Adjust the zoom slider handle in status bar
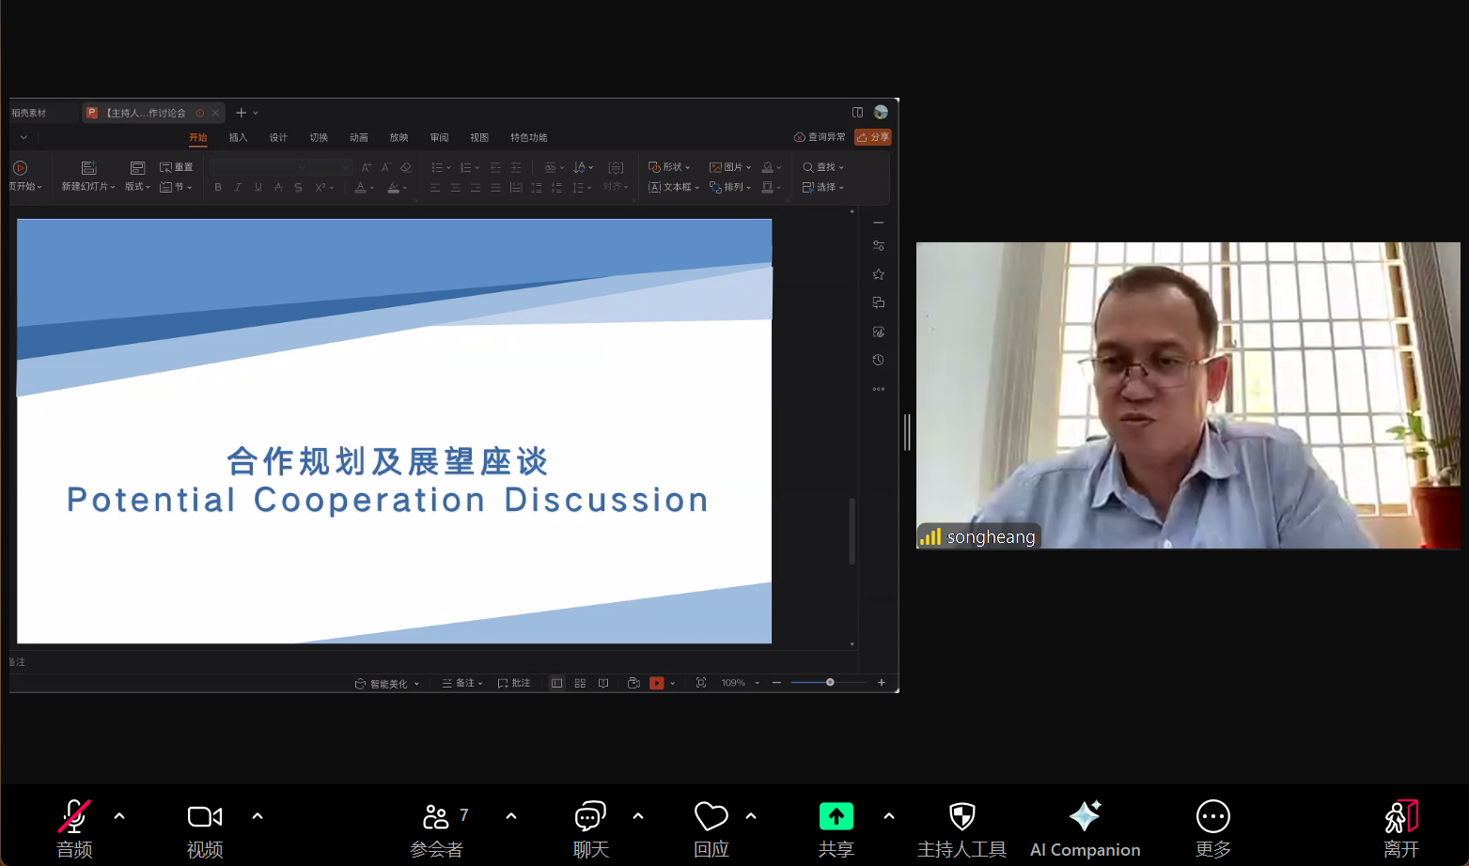Screen dimensions: 1469x866 pyautogui.click(x=830, y=683)
